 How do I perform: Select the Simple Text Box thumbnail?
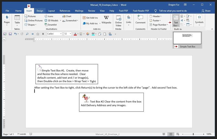click(x=187, y=38)
